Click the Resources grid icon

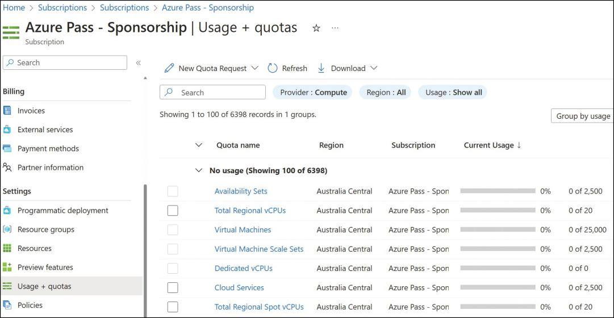coord(7,248)
